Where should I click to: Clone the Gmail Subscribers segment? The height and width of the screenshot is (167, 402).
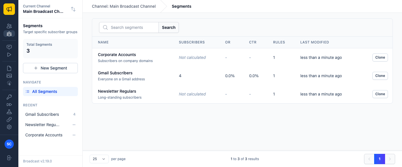click(x=380, y=76)
